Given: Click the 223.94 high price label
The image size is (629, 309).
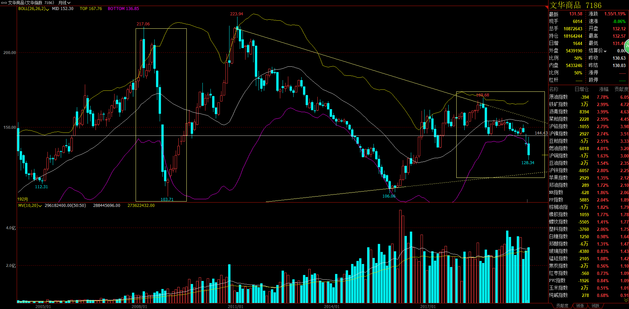Looking at the screenshot, I should pos(237,14).
